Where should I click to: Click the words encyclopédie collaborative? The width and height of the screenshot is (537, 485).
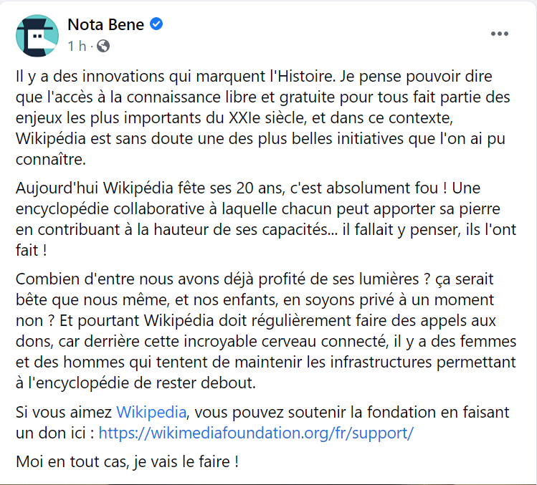pyautogui.click(x=110, y=209)
